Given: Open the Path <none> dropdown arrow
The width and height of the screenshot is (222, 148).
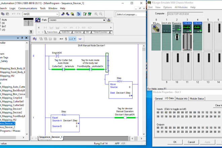Looking at the screenshot, I should [104, 20].
